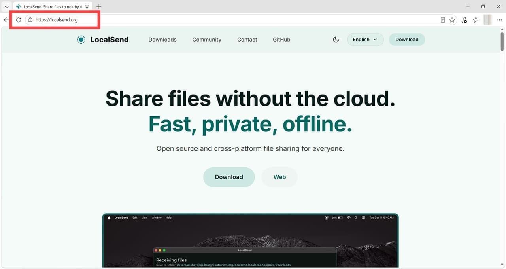Image resolution: width=506 pixels, height=269 pixels.
Task: Open the favorites list icon
Action: (476, 20)
